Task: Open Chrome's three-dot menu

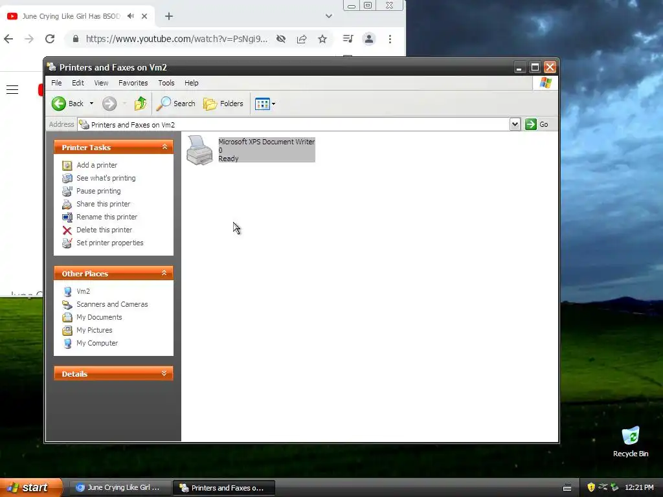Action: (390, 39)
